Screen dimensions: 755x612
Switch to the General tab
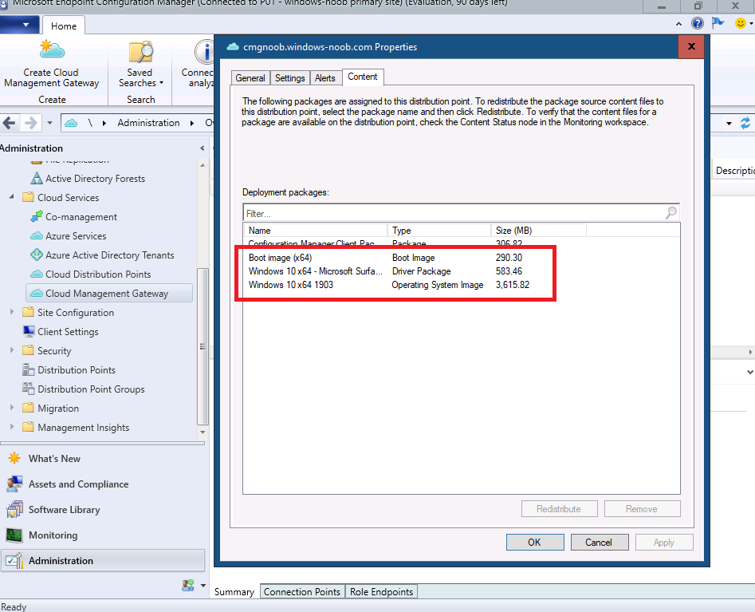[250, 78]
